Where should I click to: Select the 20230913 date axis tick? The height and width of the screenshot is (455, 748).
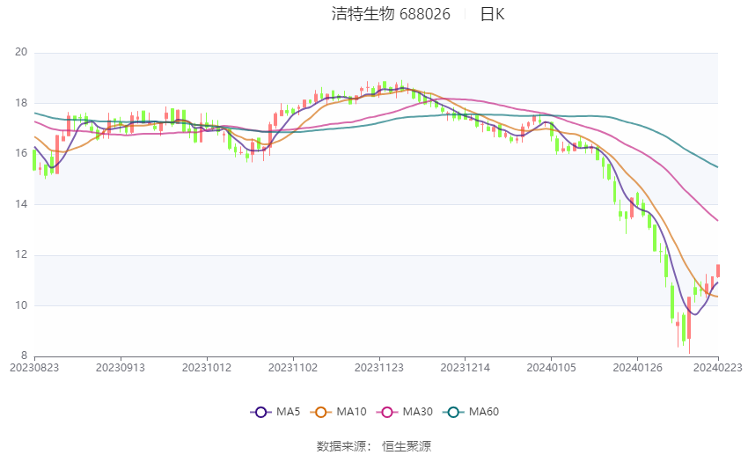[121, 368]
